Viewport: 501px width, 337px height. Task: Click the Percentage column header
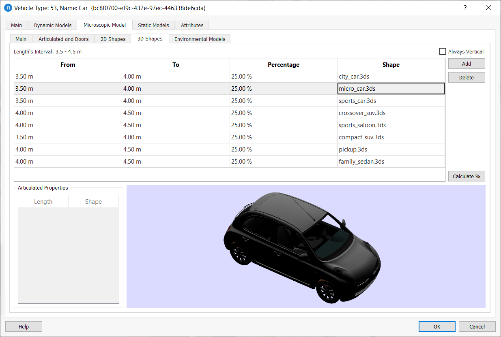click(283, 65)
